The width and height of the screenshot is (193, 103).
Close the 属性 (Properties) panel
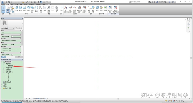22,18
